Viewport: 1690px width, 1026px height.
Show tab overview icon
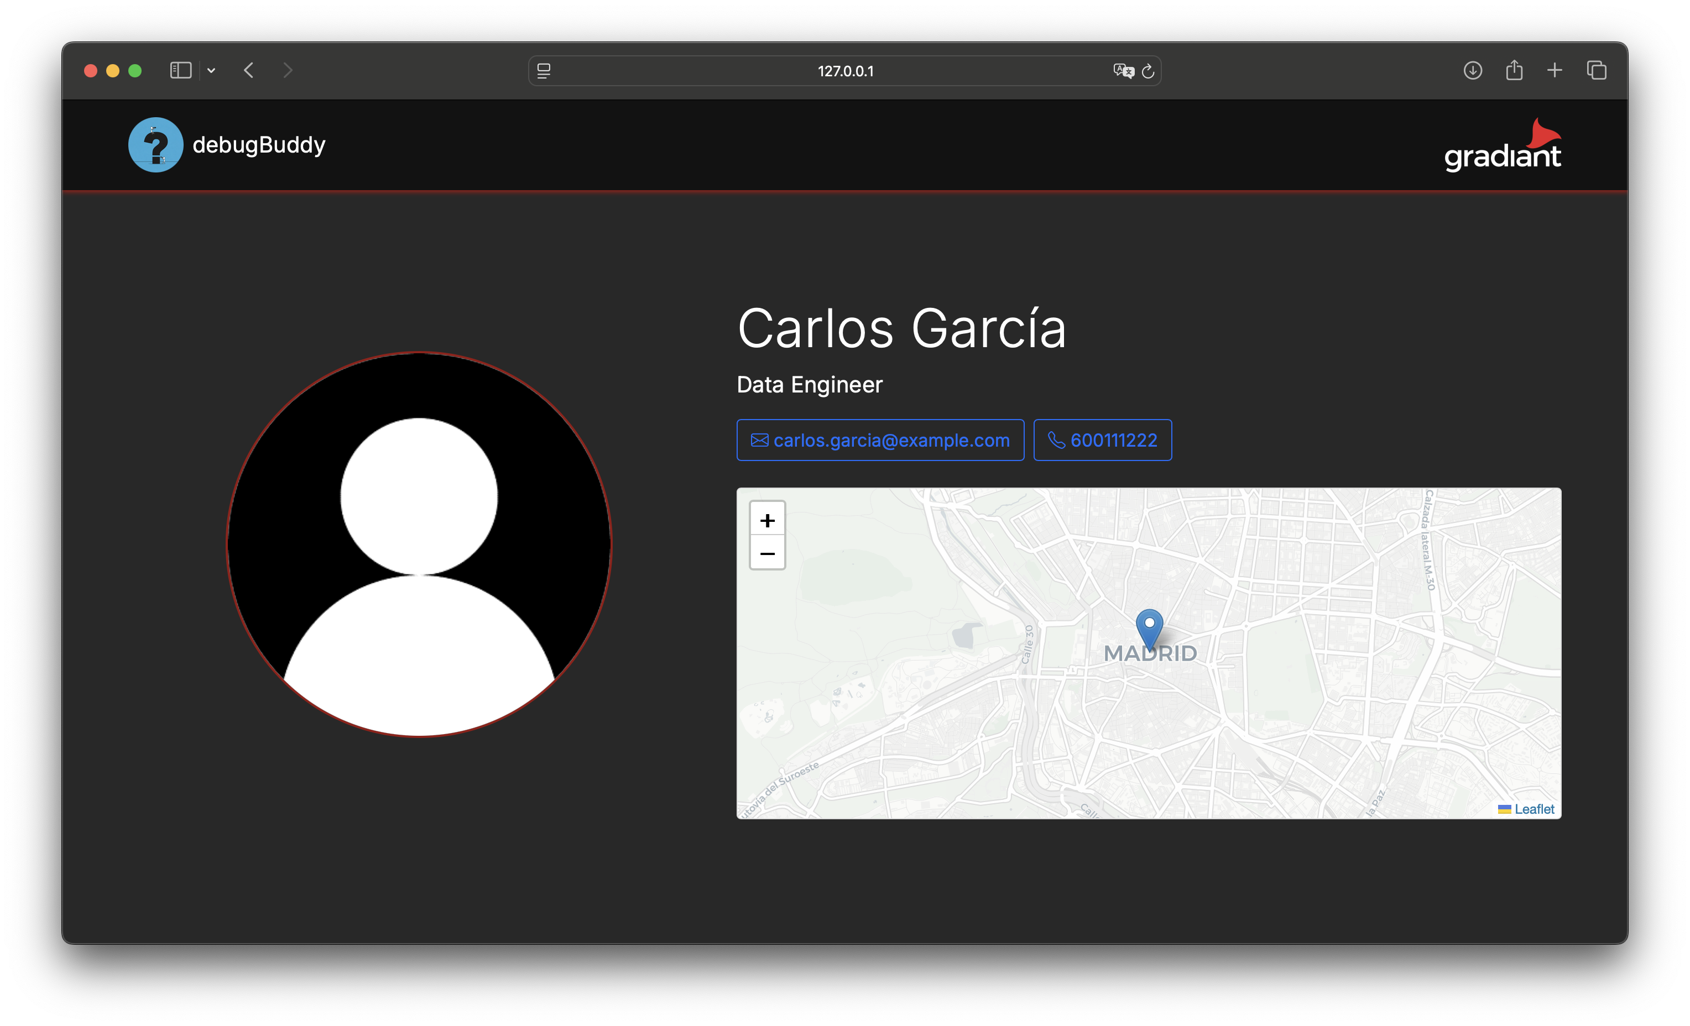[1597, 71]
